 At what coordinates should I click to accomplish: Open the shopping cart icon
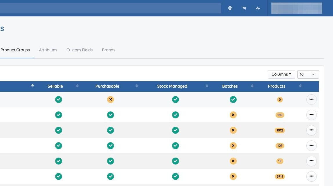pyautogui.click(x=244, y=8)
